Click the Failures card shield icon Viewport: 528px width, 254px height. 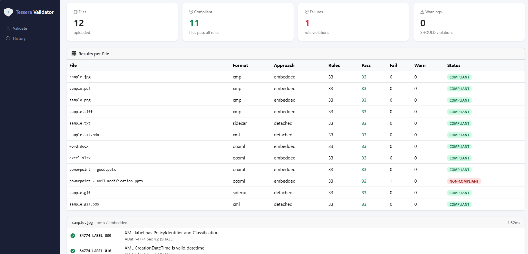[x=307, y=12]
